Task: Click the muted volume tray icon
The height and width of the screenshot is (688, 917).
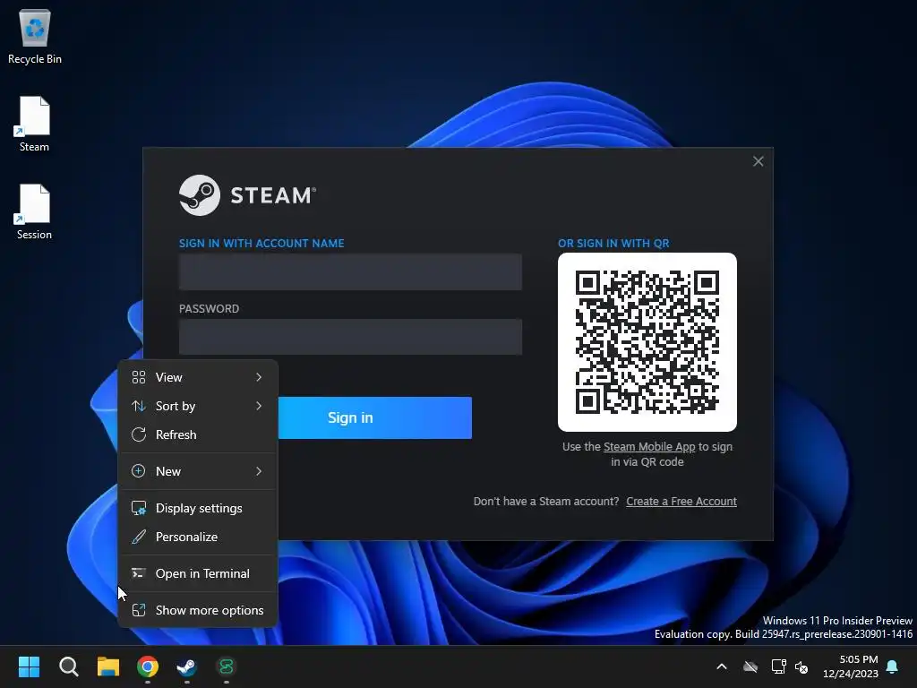Action: tap(801, 666)
